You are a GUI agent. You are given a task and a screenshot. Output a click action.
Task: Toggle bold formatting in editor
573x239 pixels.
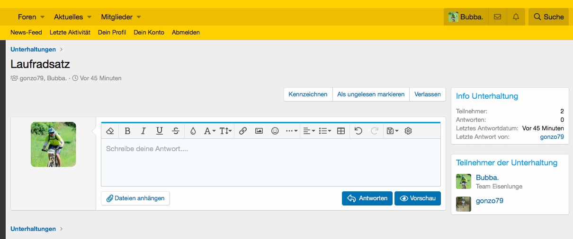tap(127, 131)
